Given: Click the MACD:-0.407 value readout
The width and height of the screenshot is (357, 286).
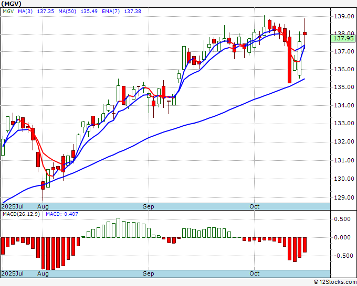Looking at the screenshot, I should pyautogui.click(x=62, y=214).
